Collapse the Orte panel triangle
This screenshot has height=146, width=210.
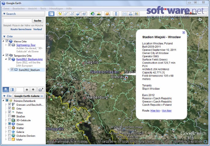[x=4, y=36]
